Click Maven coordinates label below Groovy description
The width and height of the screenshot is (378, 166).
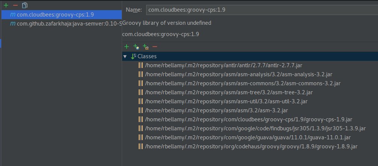pyautogui.click(x=160, y=34)
